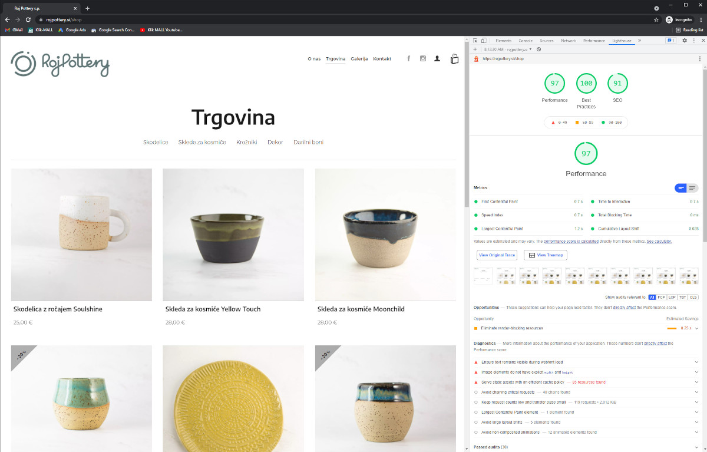Filter audits by FCP
The image size is (707, 452).
coord(661,298)
